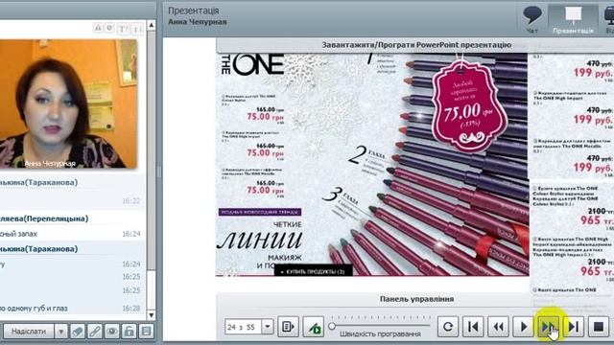Click the warning triangle icon above video
This screenshot has width=614, height=345.
(x=98, y=28)
